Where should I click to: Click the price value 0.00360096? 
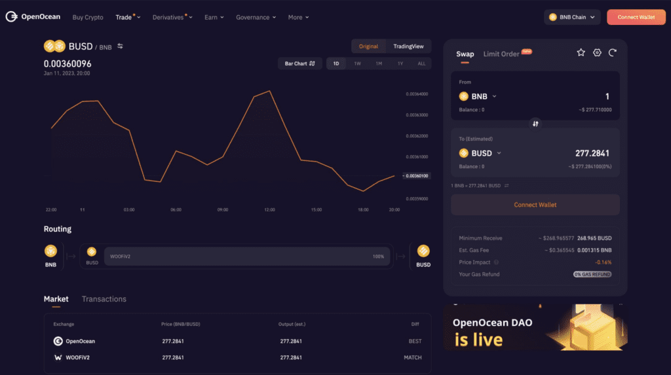(67, 63)
